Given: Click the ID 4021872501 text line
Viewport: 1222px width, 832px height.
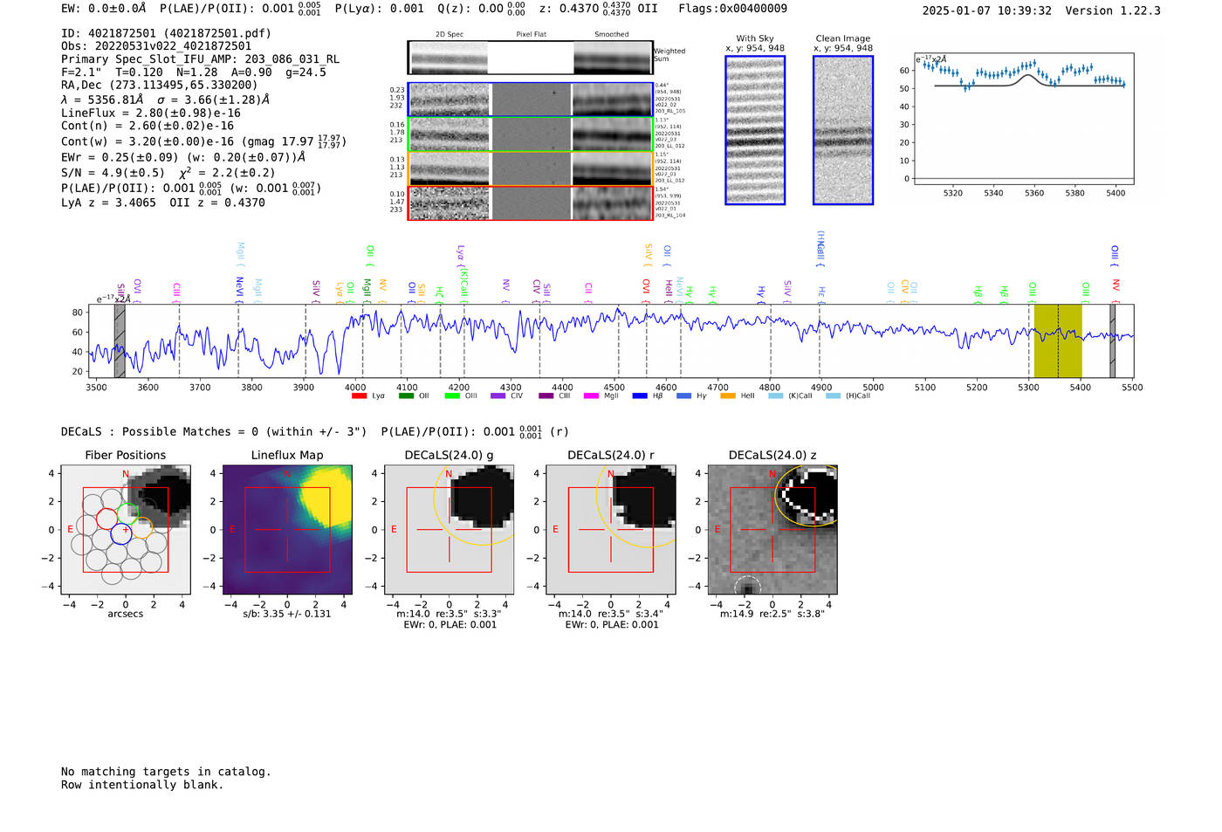Looking at the screenshot, I should click(166, 33).
